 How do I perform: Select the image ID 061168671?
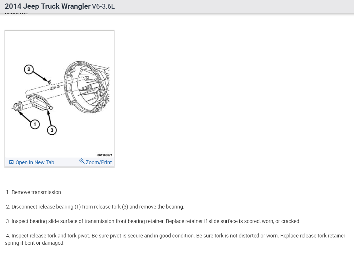tap(105, 155)
